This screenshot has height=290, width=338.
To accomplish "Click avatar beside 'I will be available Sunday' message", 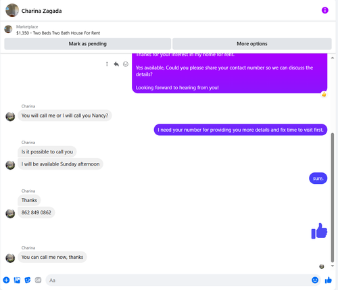I will pos(10,165).
